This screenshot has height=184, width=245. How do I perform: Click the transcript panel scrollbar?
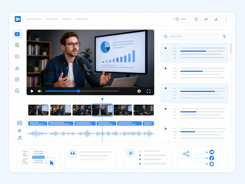(231, 48)
